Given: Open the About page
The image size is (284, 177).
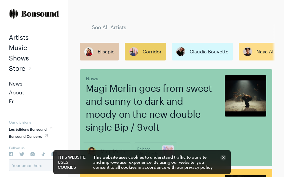Looking at the screenshot, I should point(16,92).
